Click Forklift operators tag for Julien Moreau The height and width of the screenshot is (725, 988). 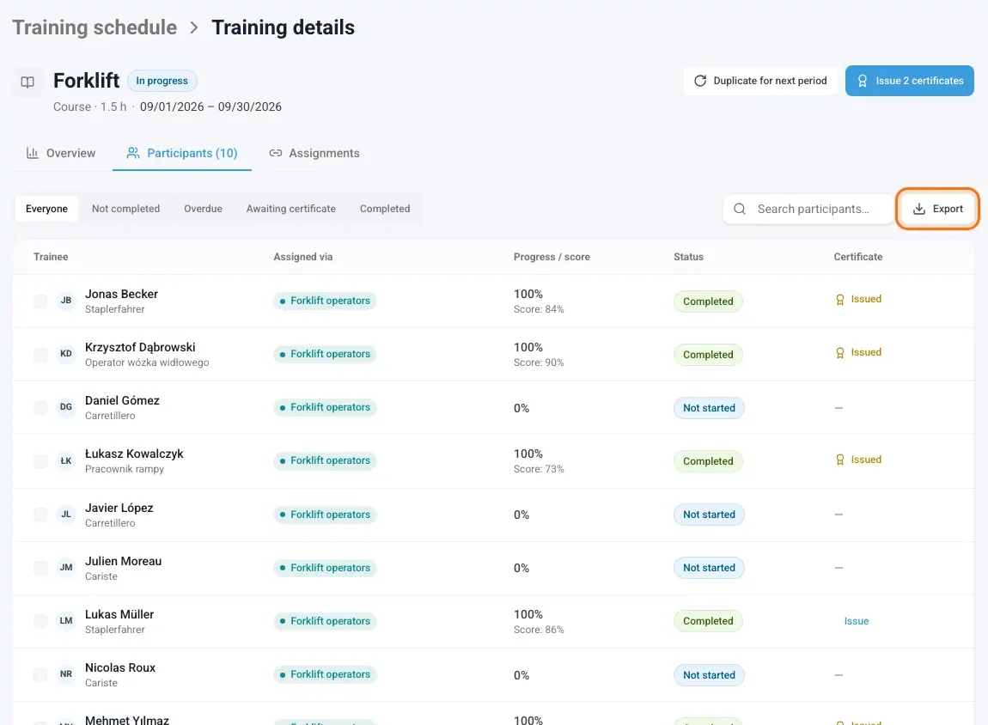[325, 568]
